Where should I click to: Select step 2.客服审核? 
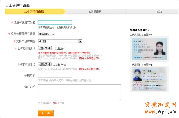[x=95, y=12]
